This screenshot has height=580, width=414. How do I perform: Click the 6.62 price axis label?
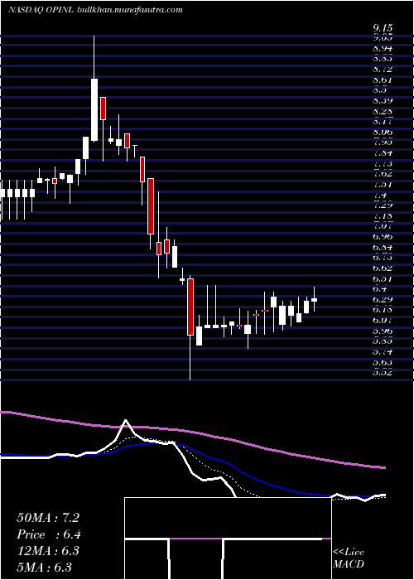point(383,268)
